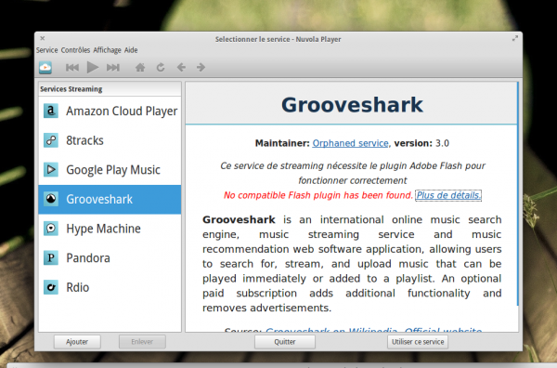Viewport: 557px width, 368px height.
Task: Open the Service menu
Action: tap(47, 50)
